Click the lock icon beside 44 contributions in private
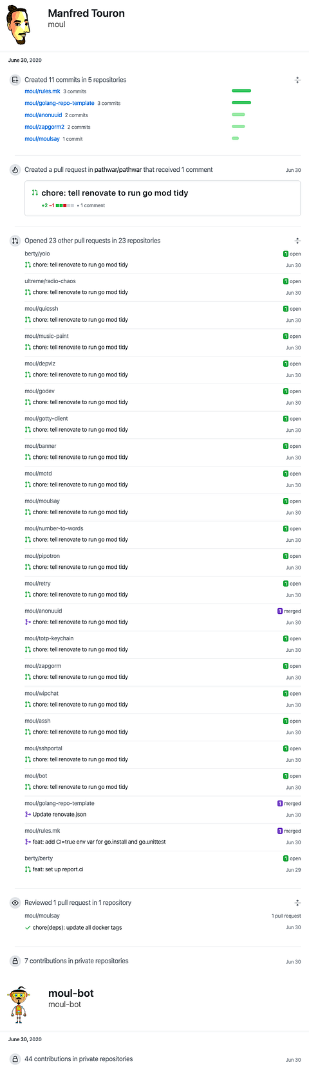The height and width of the screenshot is (1083, 309). click(x=15, y=1059)
